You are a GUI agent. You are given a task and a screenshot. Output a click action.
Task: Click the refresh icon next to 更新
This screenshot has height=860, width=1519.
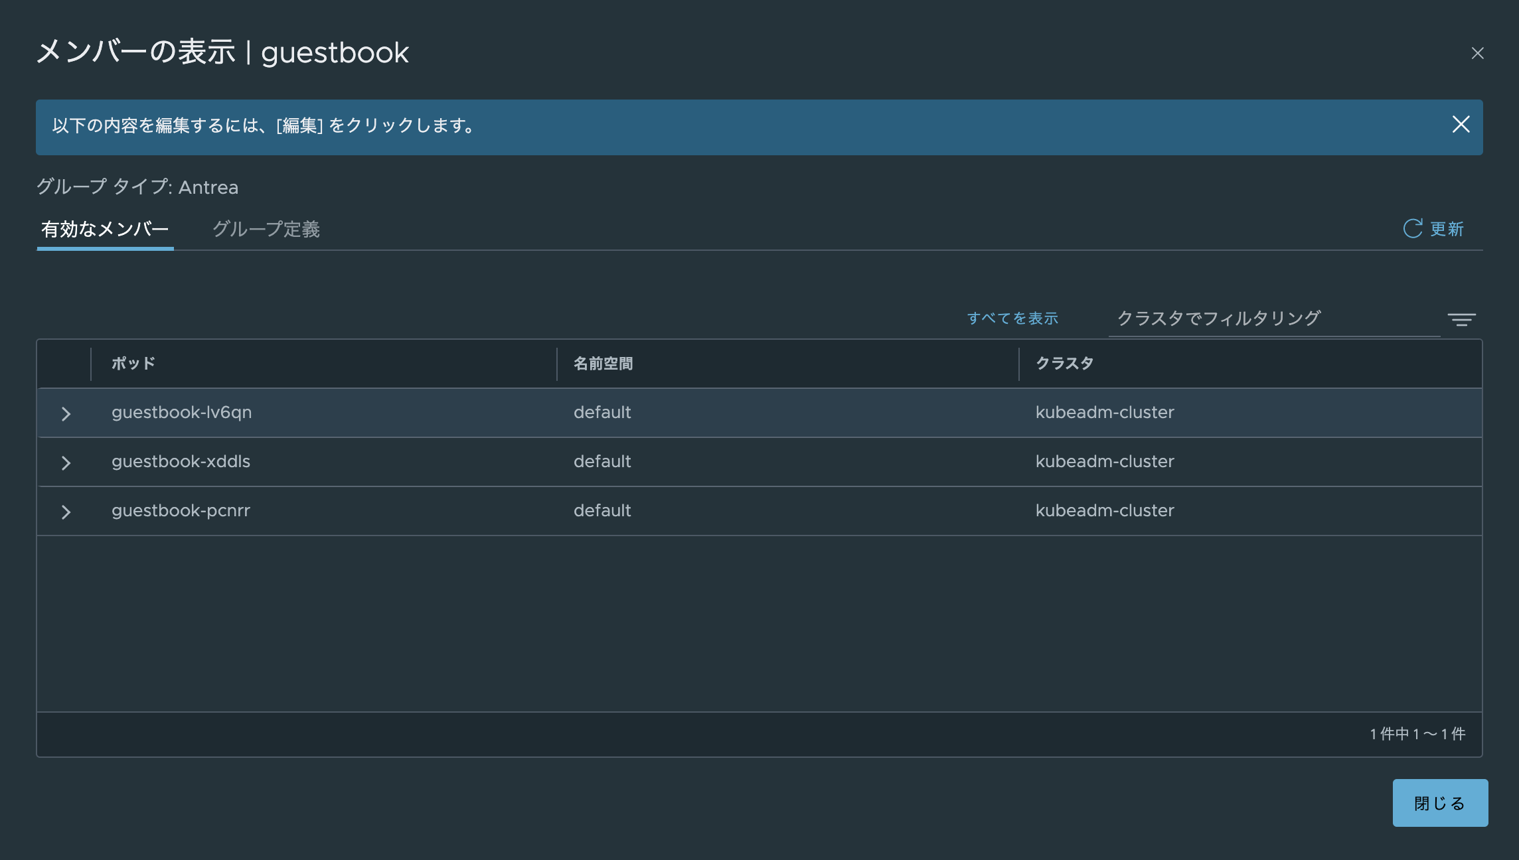1412,229
